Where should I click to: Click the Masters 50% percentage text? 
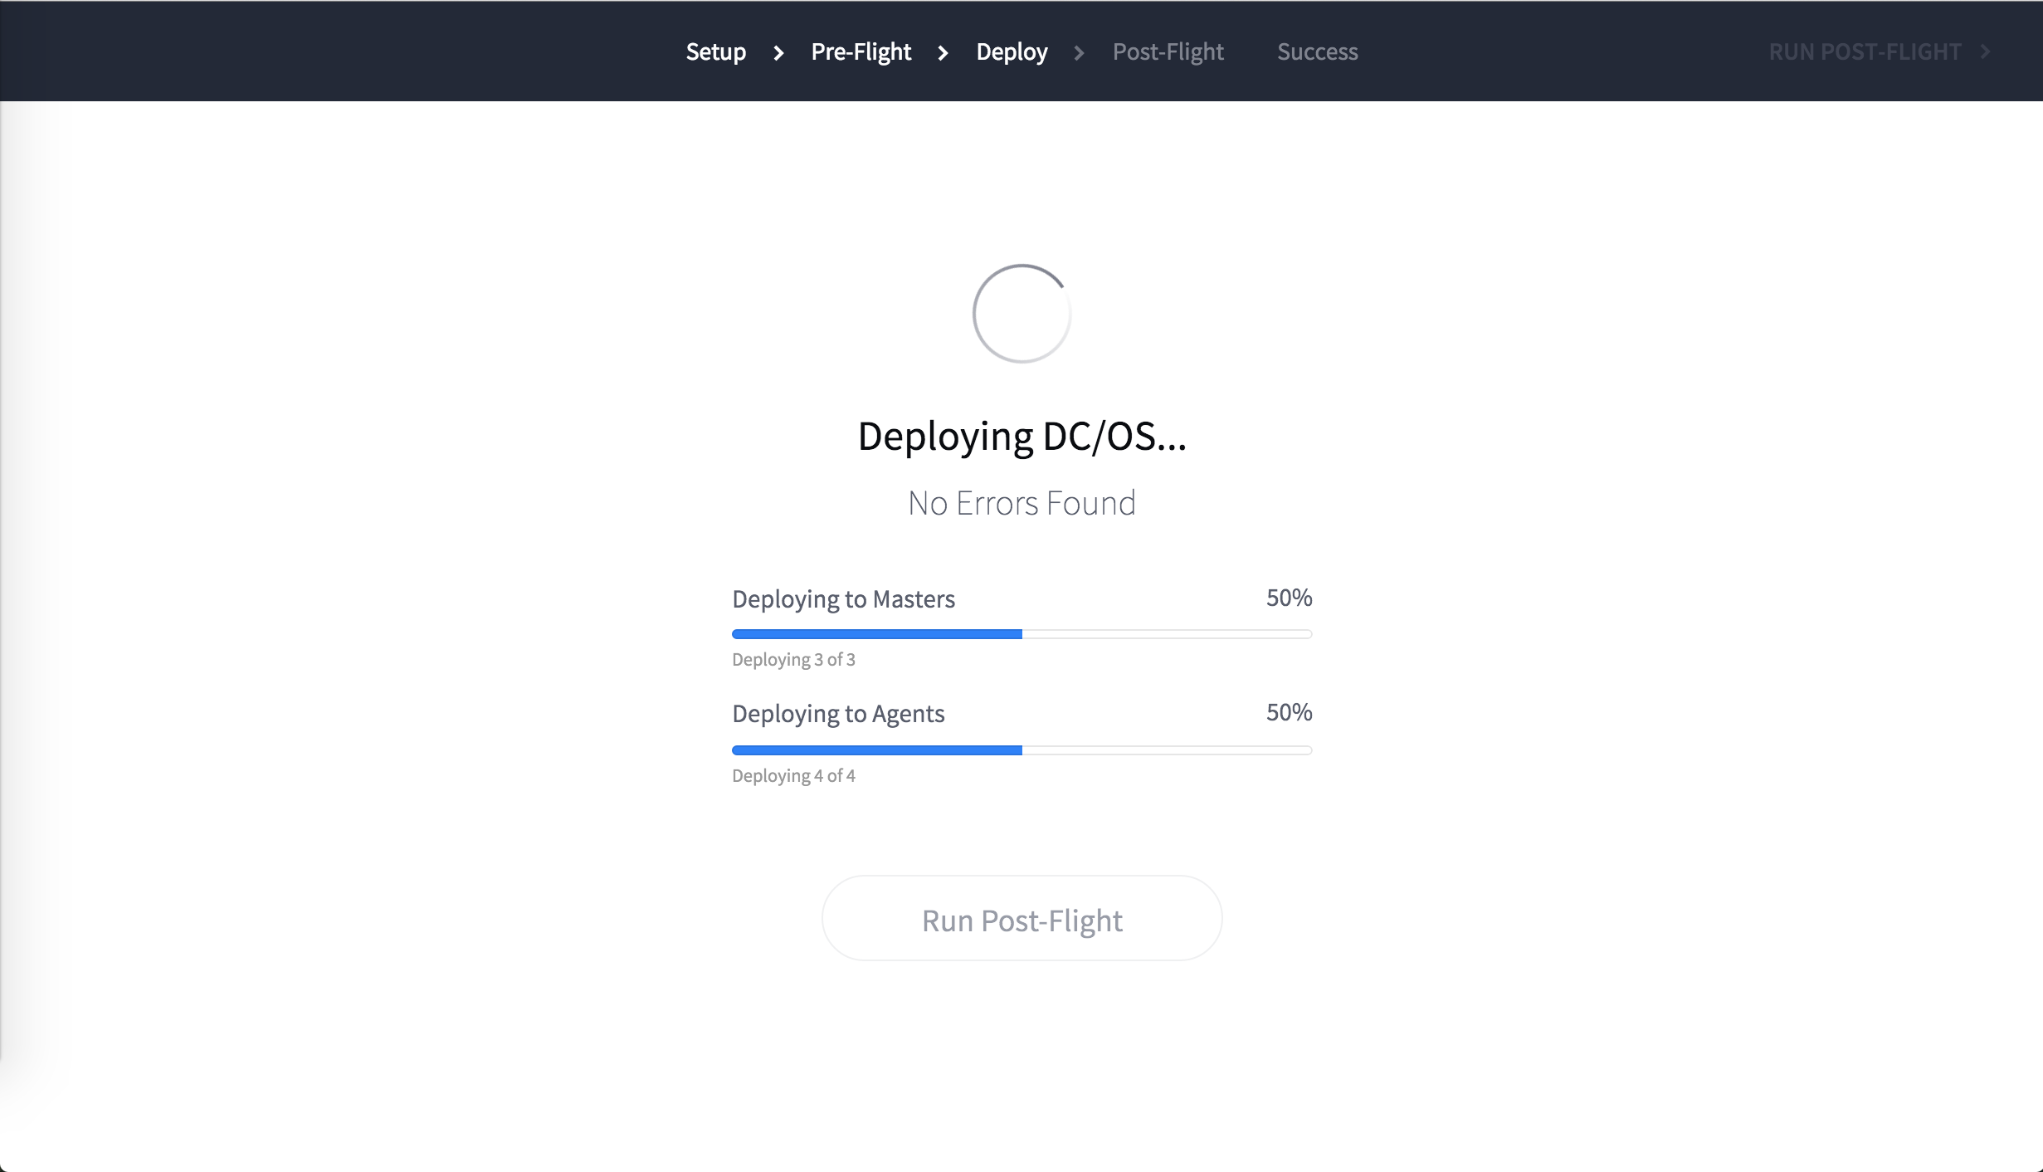(x=1288, y=598)
